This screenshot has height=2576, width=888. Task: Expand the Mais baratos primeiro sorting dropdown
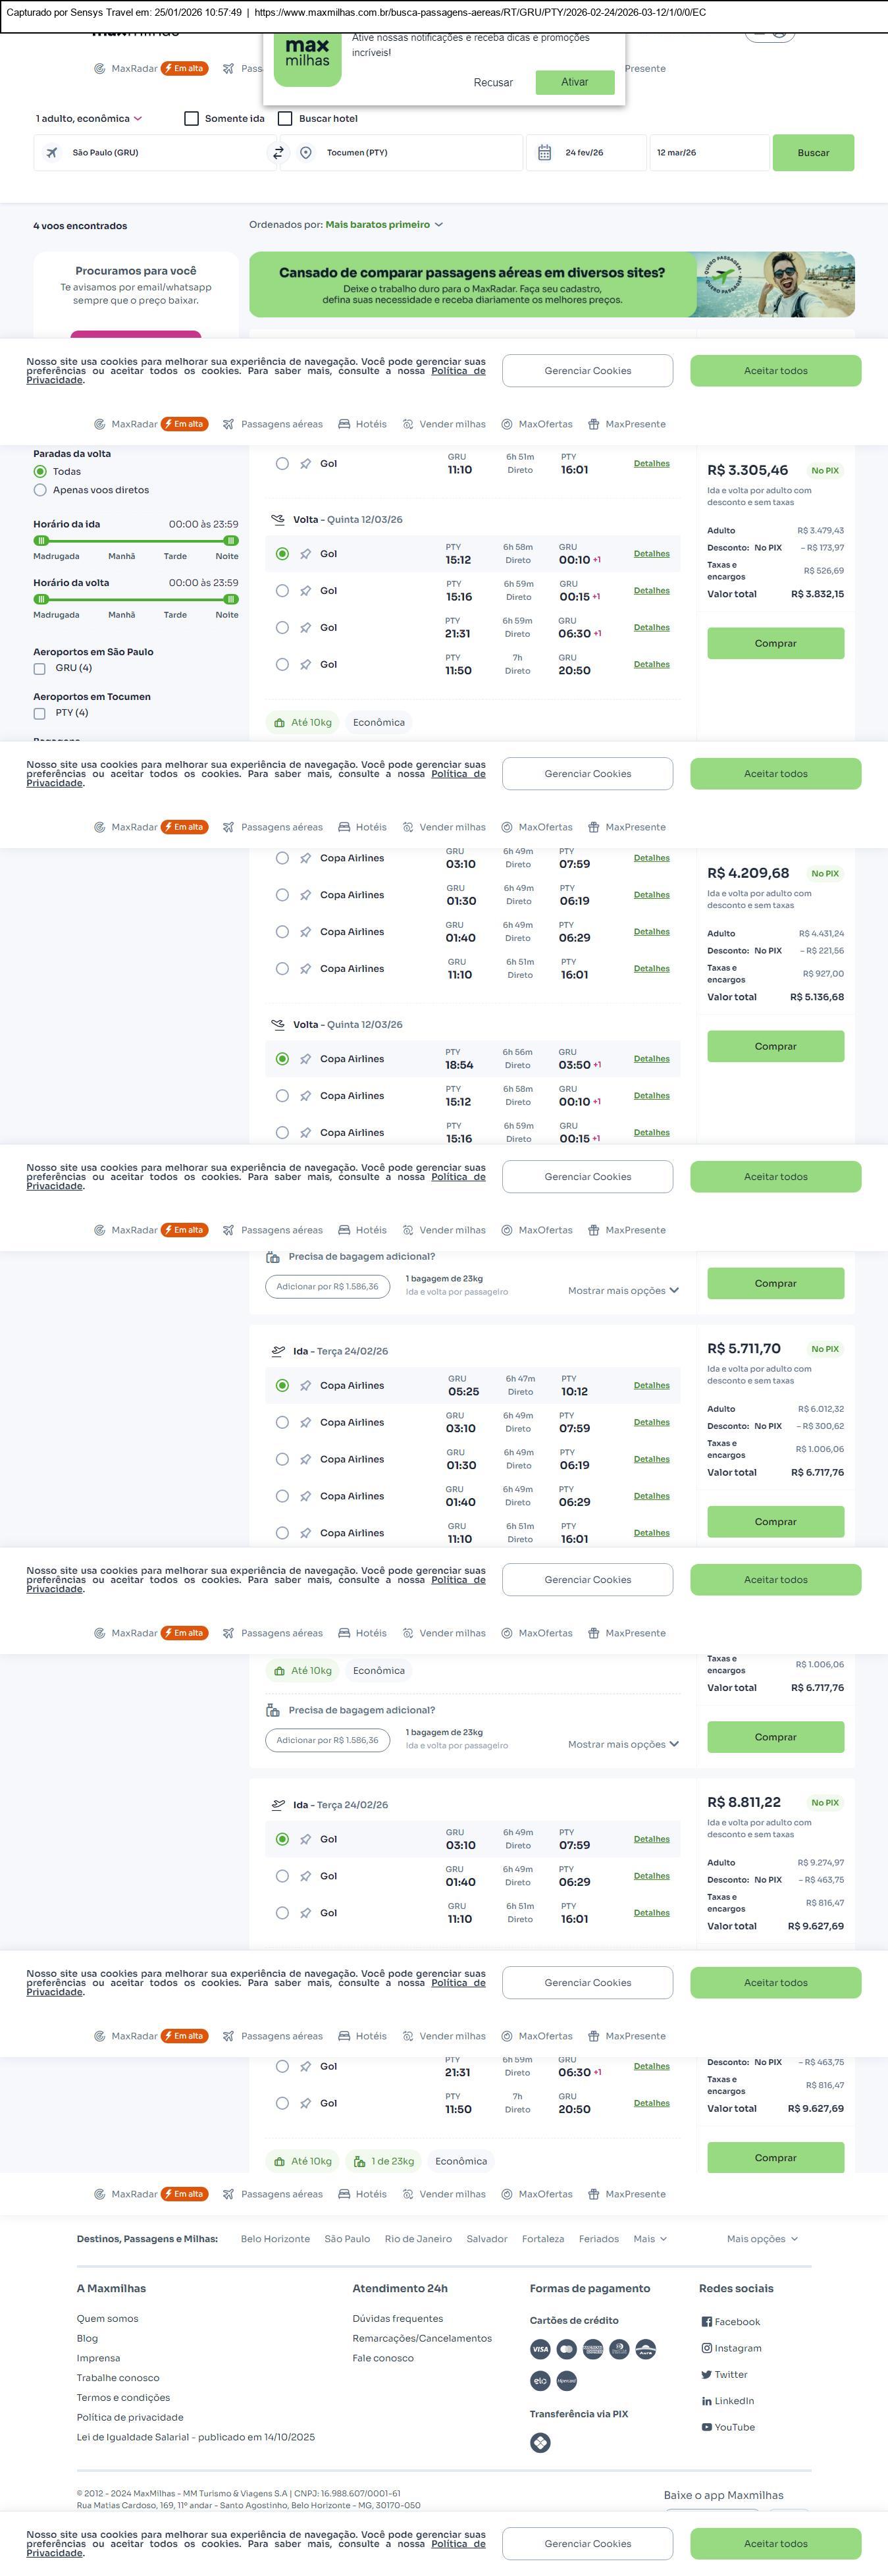click(384, 225)
